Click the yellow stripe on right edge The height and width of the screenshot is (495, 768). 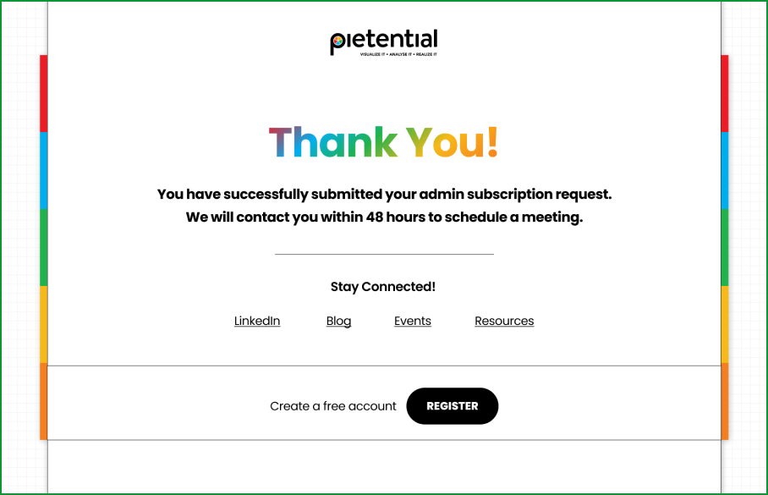(x=725, y=324)
